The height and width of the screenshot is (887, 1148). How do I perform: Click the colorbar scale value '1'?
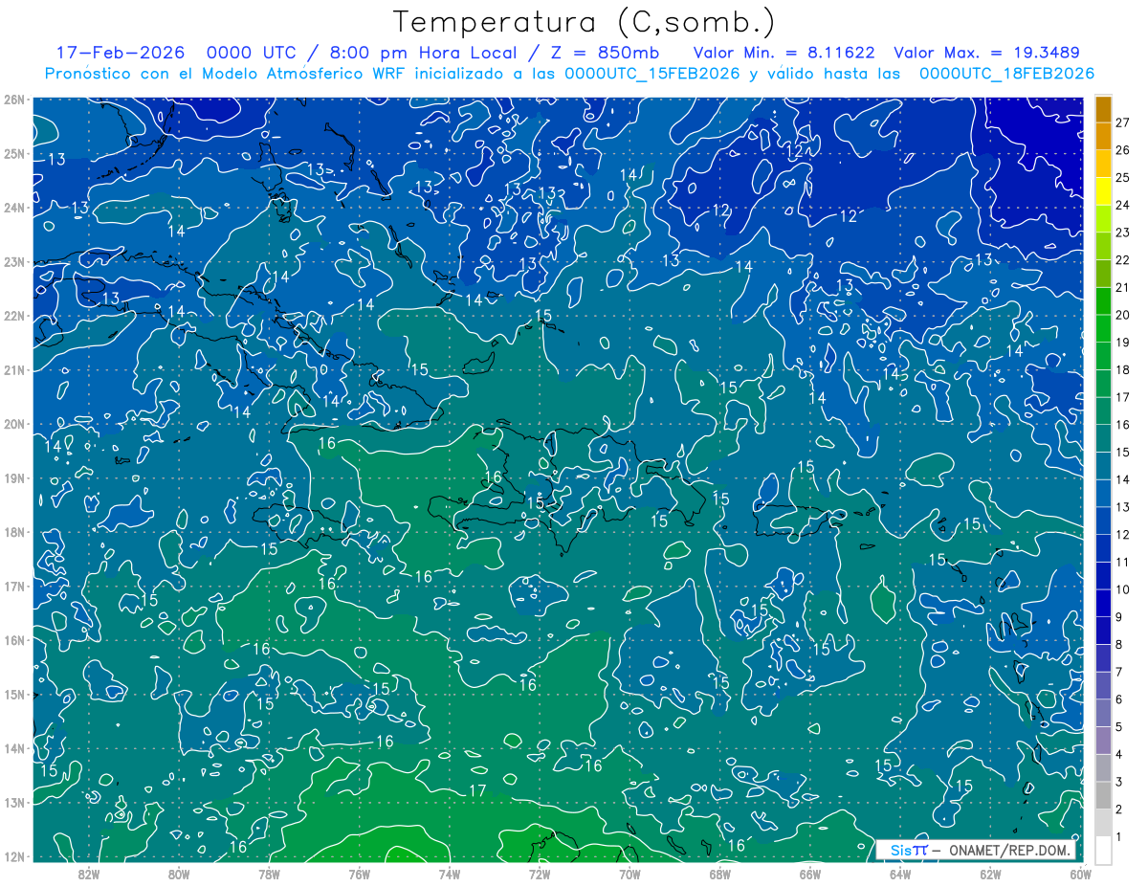click(x=1119, y=836)
